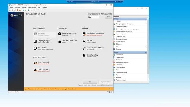The height and width of the screenshot is (107, 190).
Task: Open Диспетчер виртуальных коммутаторов
Action: click(x=127, y=29)
